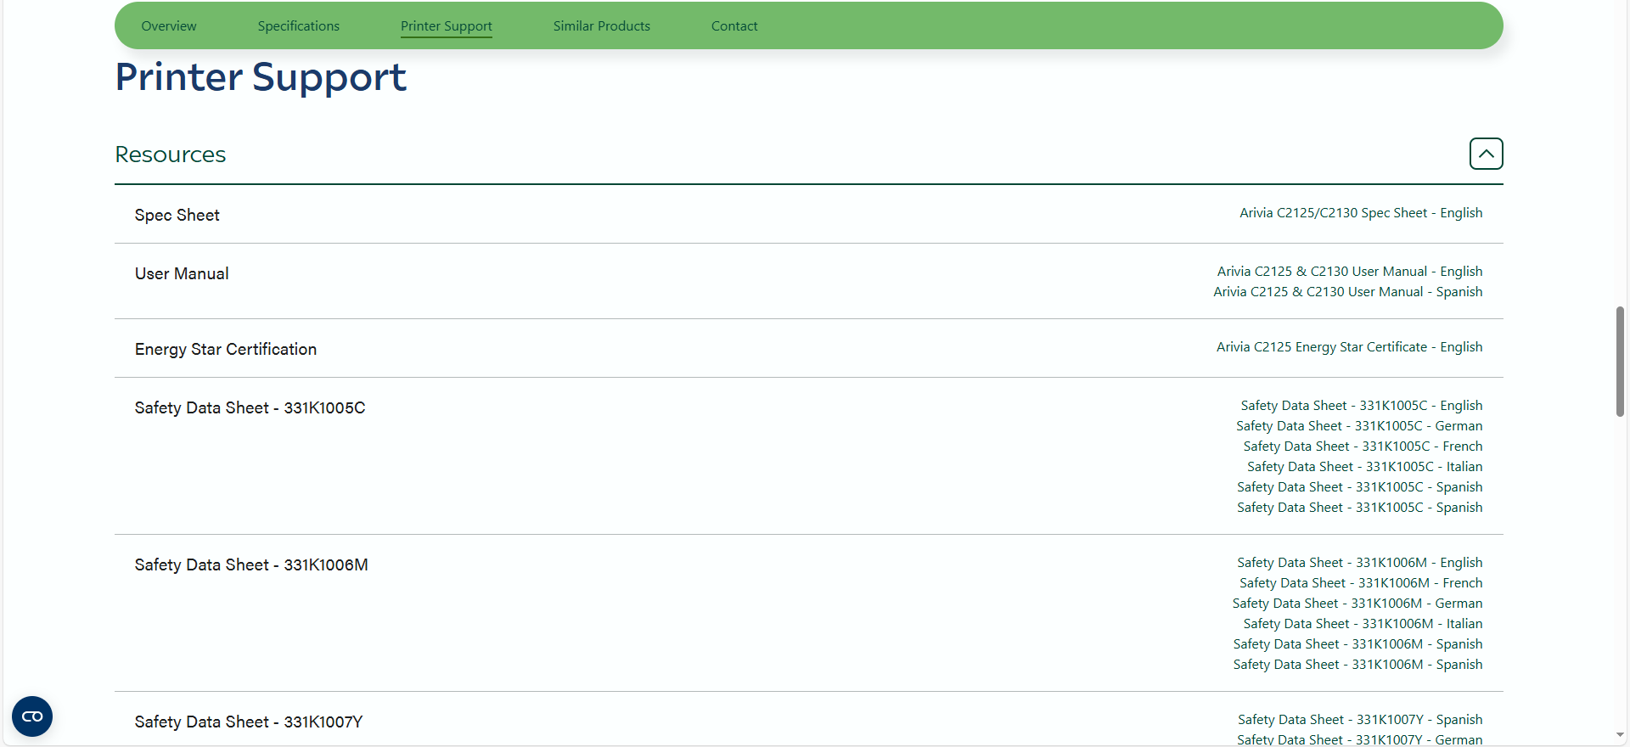Open Safety Data Sheet 331K1006M - French

[x=1361, y=583]
